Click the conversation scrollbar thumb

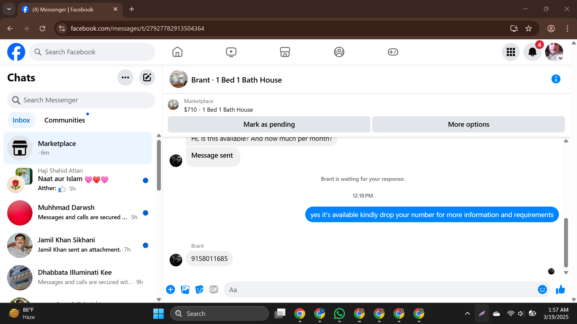click(x=566, y=243)
